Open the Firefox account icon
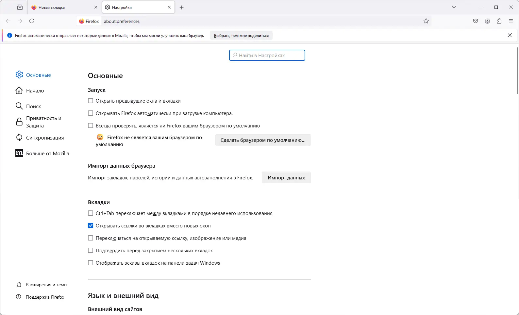This screenshot has height=315, width=519. coord(487,21)
